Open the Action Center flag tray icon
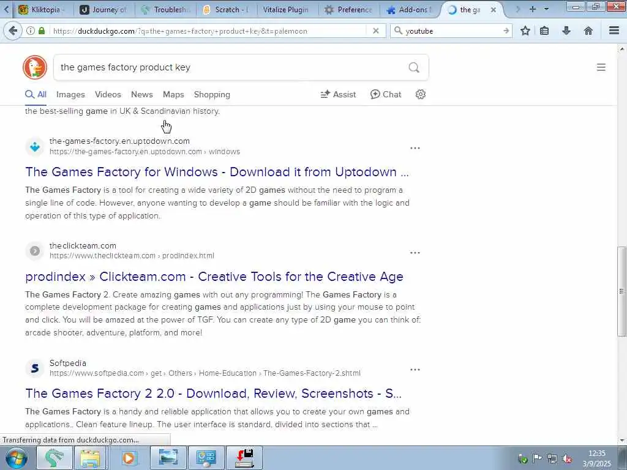627x470 pixels. pyautogui.click(x=538, y=458)
